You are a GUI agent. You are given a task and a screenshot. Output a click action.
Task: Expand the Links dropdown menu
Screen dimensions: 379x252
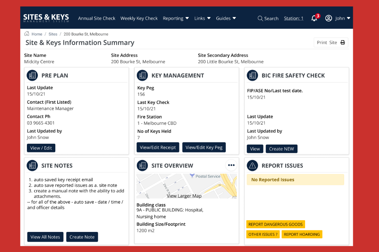(x=202, y=18)
